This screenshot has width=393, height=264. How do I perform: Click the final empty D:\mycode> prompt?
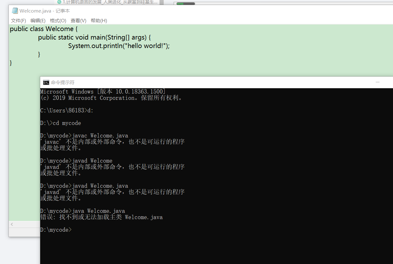(56, 230)
